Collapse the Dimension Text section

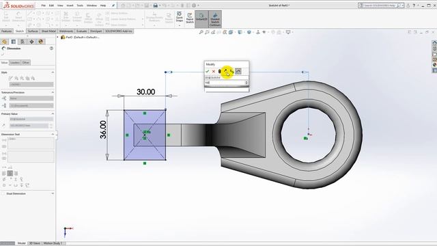click(x=53, y=134)
